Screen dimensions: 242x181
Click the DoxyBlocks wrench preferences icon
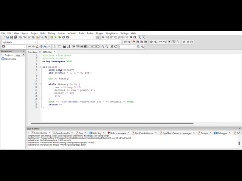click(178, 42)
